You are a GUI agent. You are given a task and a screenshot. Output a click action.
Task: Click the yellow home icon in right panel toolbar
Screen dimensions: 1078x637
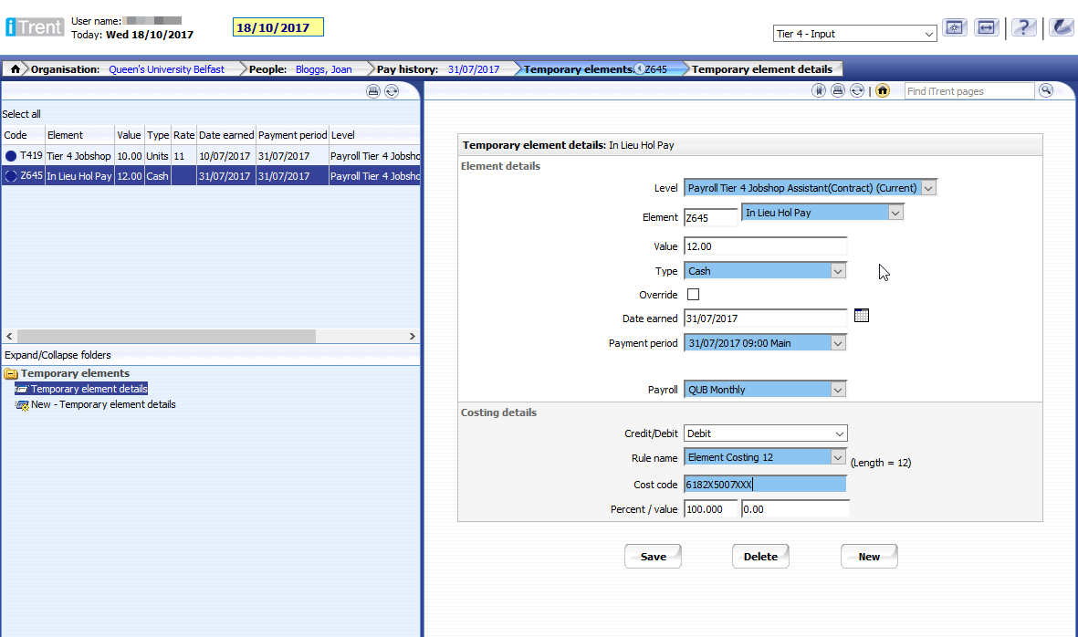click(882, 91)
